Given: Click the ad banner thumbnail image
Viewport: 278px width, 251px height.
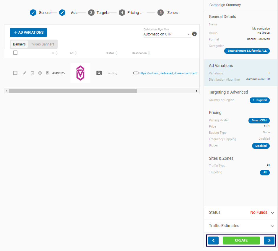Looking at the screenshot, I should 80,73.
